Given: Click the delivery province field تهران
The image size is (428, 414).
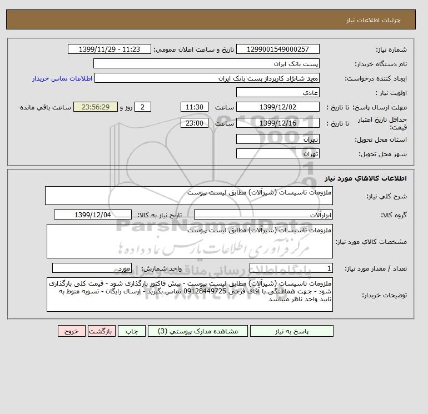Looking at the screenshot, I should [x=277, y=139].
